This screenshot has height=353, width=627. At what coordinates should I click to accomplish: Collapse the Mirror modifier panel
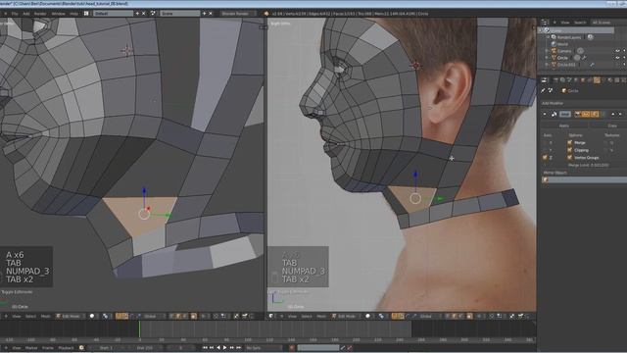[545, 115]
